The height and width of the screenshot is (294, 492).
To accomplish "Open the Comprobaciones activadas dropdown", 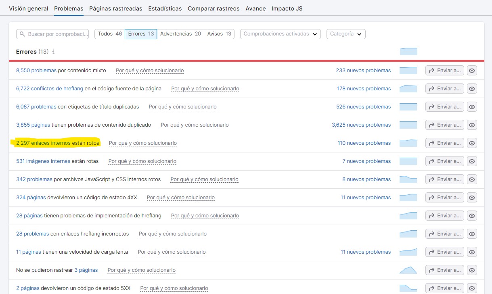I will coord(280,34).
